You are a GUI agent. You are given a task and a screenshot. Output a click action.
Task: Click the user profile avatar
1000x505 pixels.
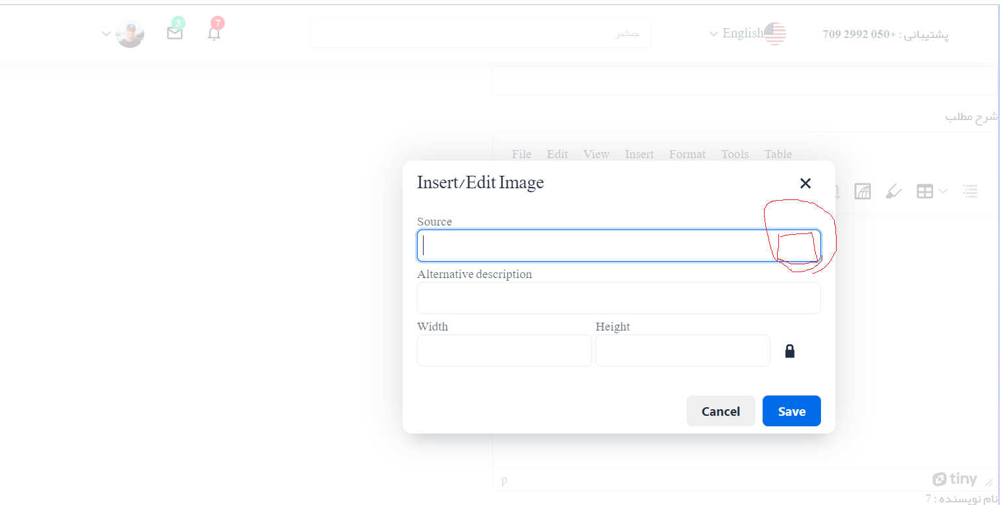pyautogui.click(x=130, y=33)
